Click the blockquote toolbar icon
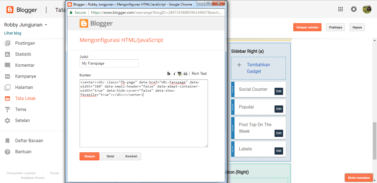Image resolution: width=377 pixels, height=183 pixels. 185,73
